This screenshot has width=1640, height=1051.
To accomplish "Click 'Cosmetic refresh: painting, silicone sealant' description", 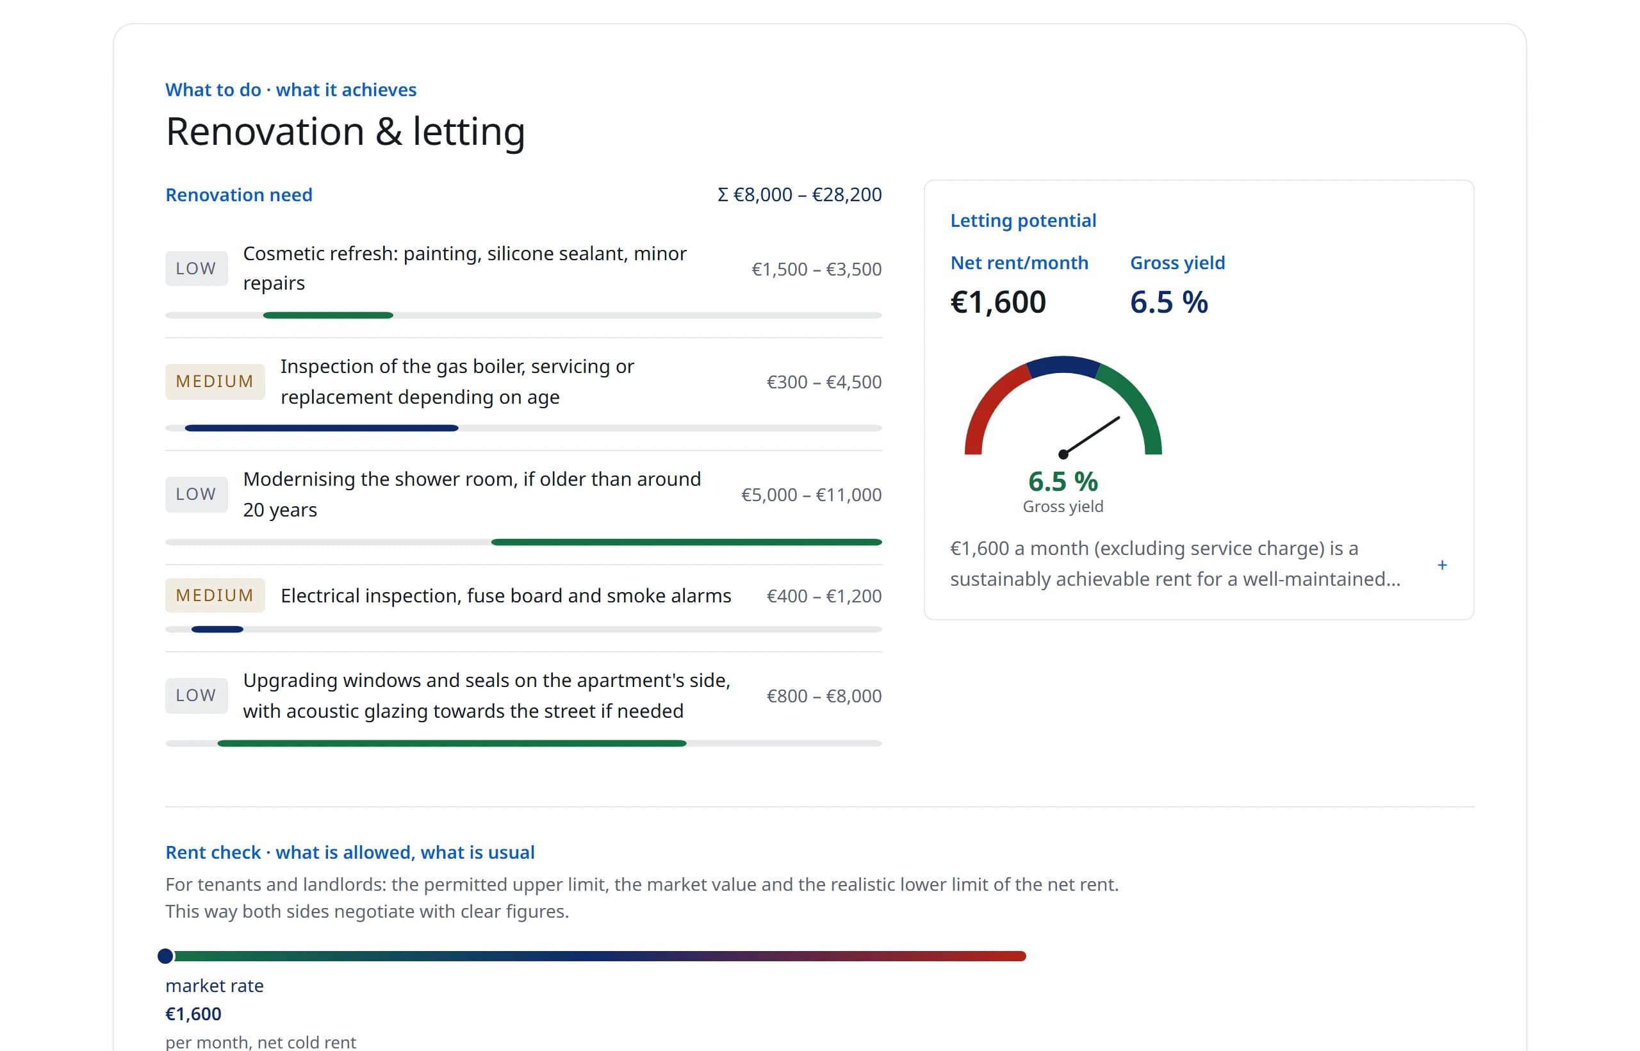I will point(464,269).
